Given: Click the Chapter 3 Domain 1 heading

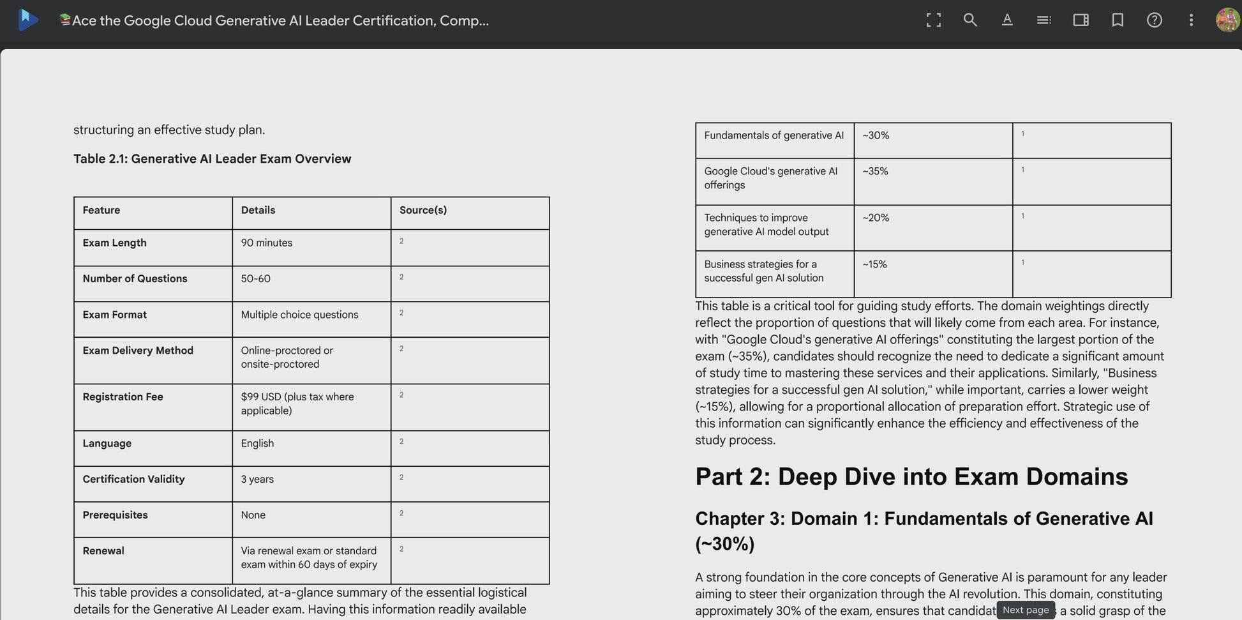Looking at the screenshot, I should [x=924, y=531].
